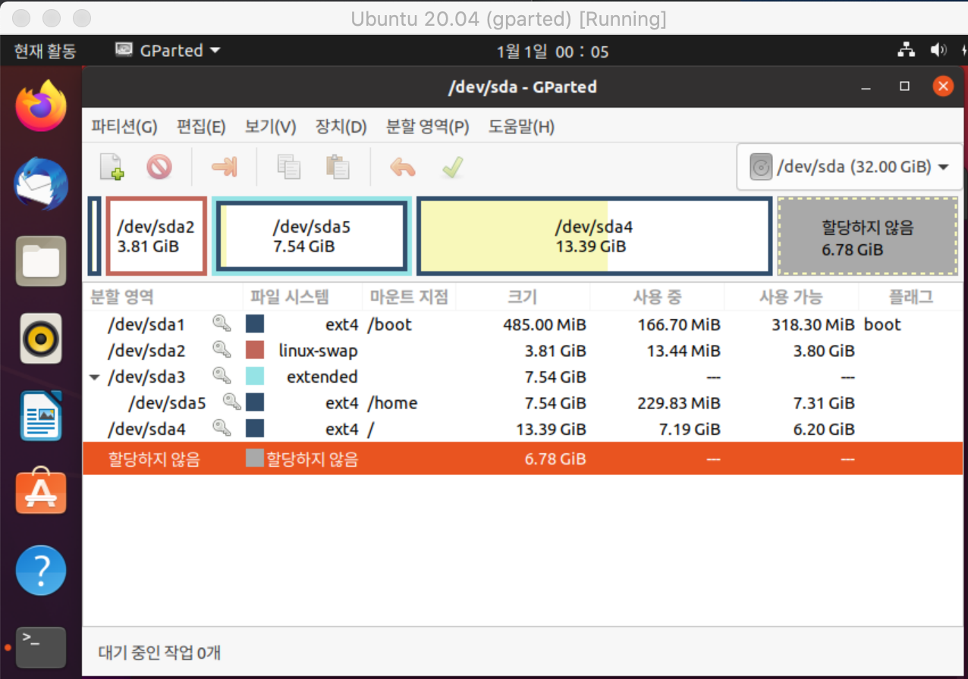
Task: Open the Files manager dock icon
Action: [41, 261]
